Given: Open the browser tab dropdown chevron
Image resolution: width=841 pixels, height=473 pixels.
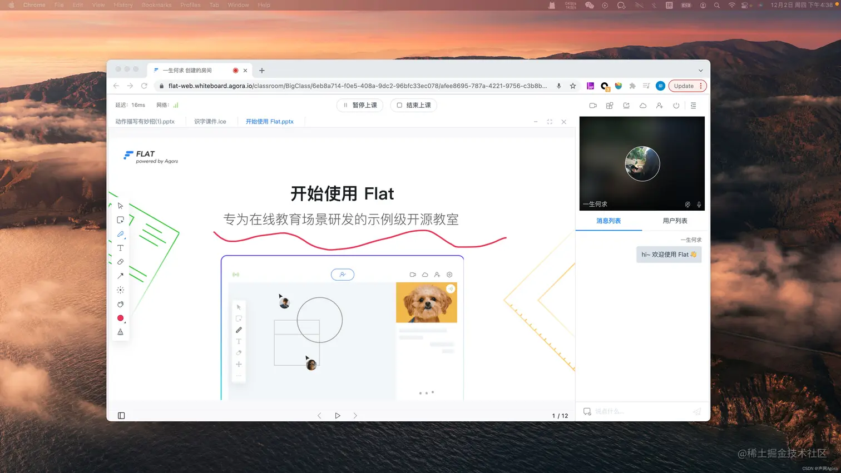Looking at the screenshot, I should click(701, 70).
